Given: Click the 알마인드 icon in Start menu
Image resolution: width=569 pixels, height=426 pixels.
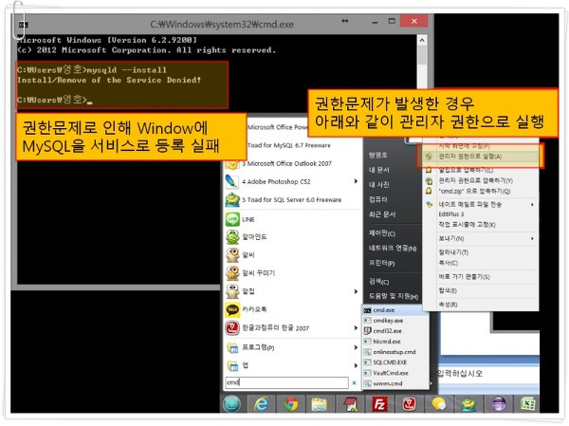Looking at the screenshot, I should coord(232,237).
